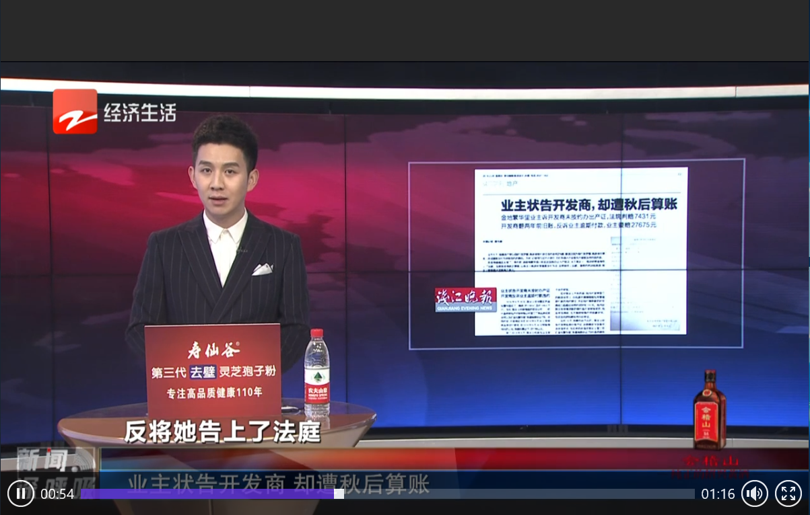This screenshot has height=515, width=810.
Task: Mute the video with the speaker icon
Action: pos(755,494)
